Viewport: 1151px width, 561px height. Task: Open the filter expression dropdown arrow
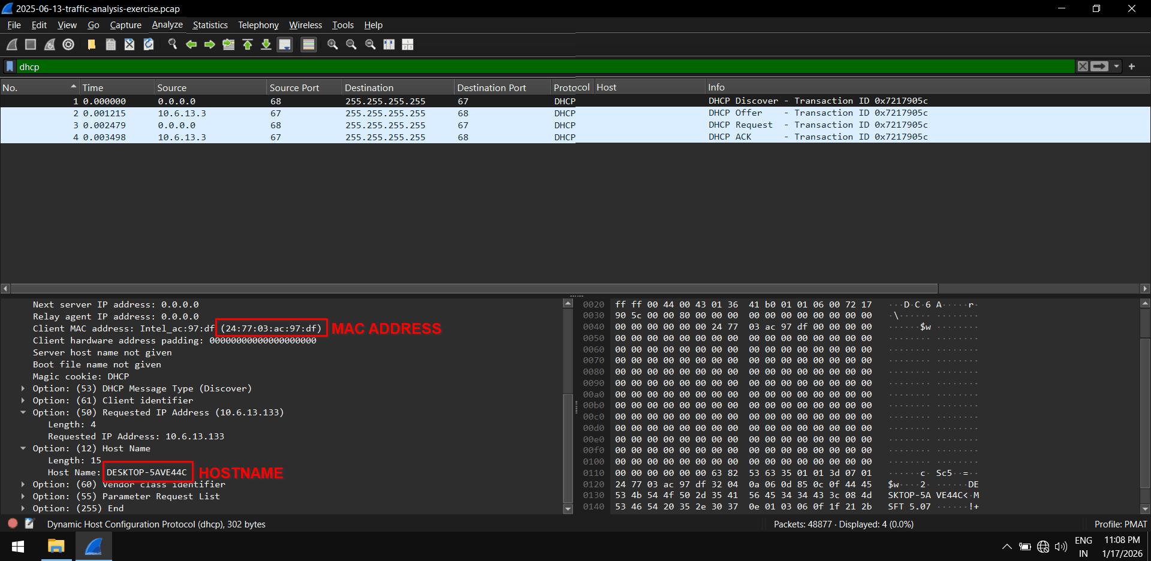coord(1116,66)
